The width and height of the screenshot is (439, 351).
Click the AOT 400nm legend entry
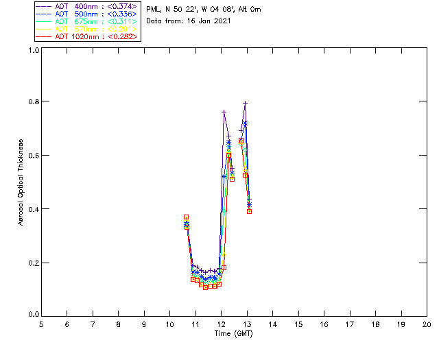86,6
